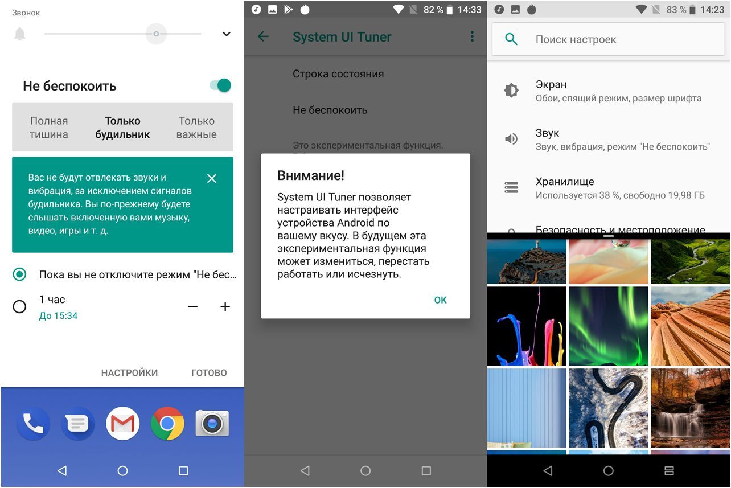The height and width of the screenshot is (488, 731).
Task: Adjust the Звонок ringer volume slider
Action: click(x=156, y=34)
